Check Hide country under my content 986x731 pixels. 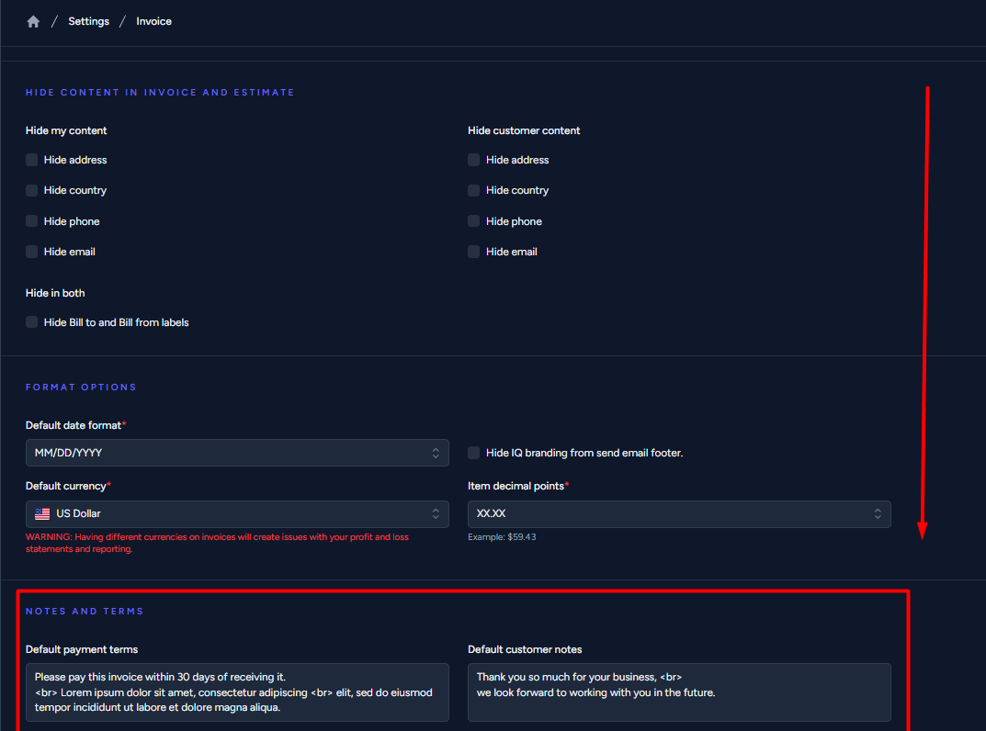point(32,190)
